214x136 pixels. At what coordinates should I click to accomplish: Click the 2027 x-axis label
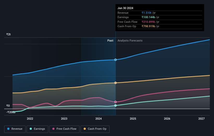pyautogui.click(x=201, y=119)
